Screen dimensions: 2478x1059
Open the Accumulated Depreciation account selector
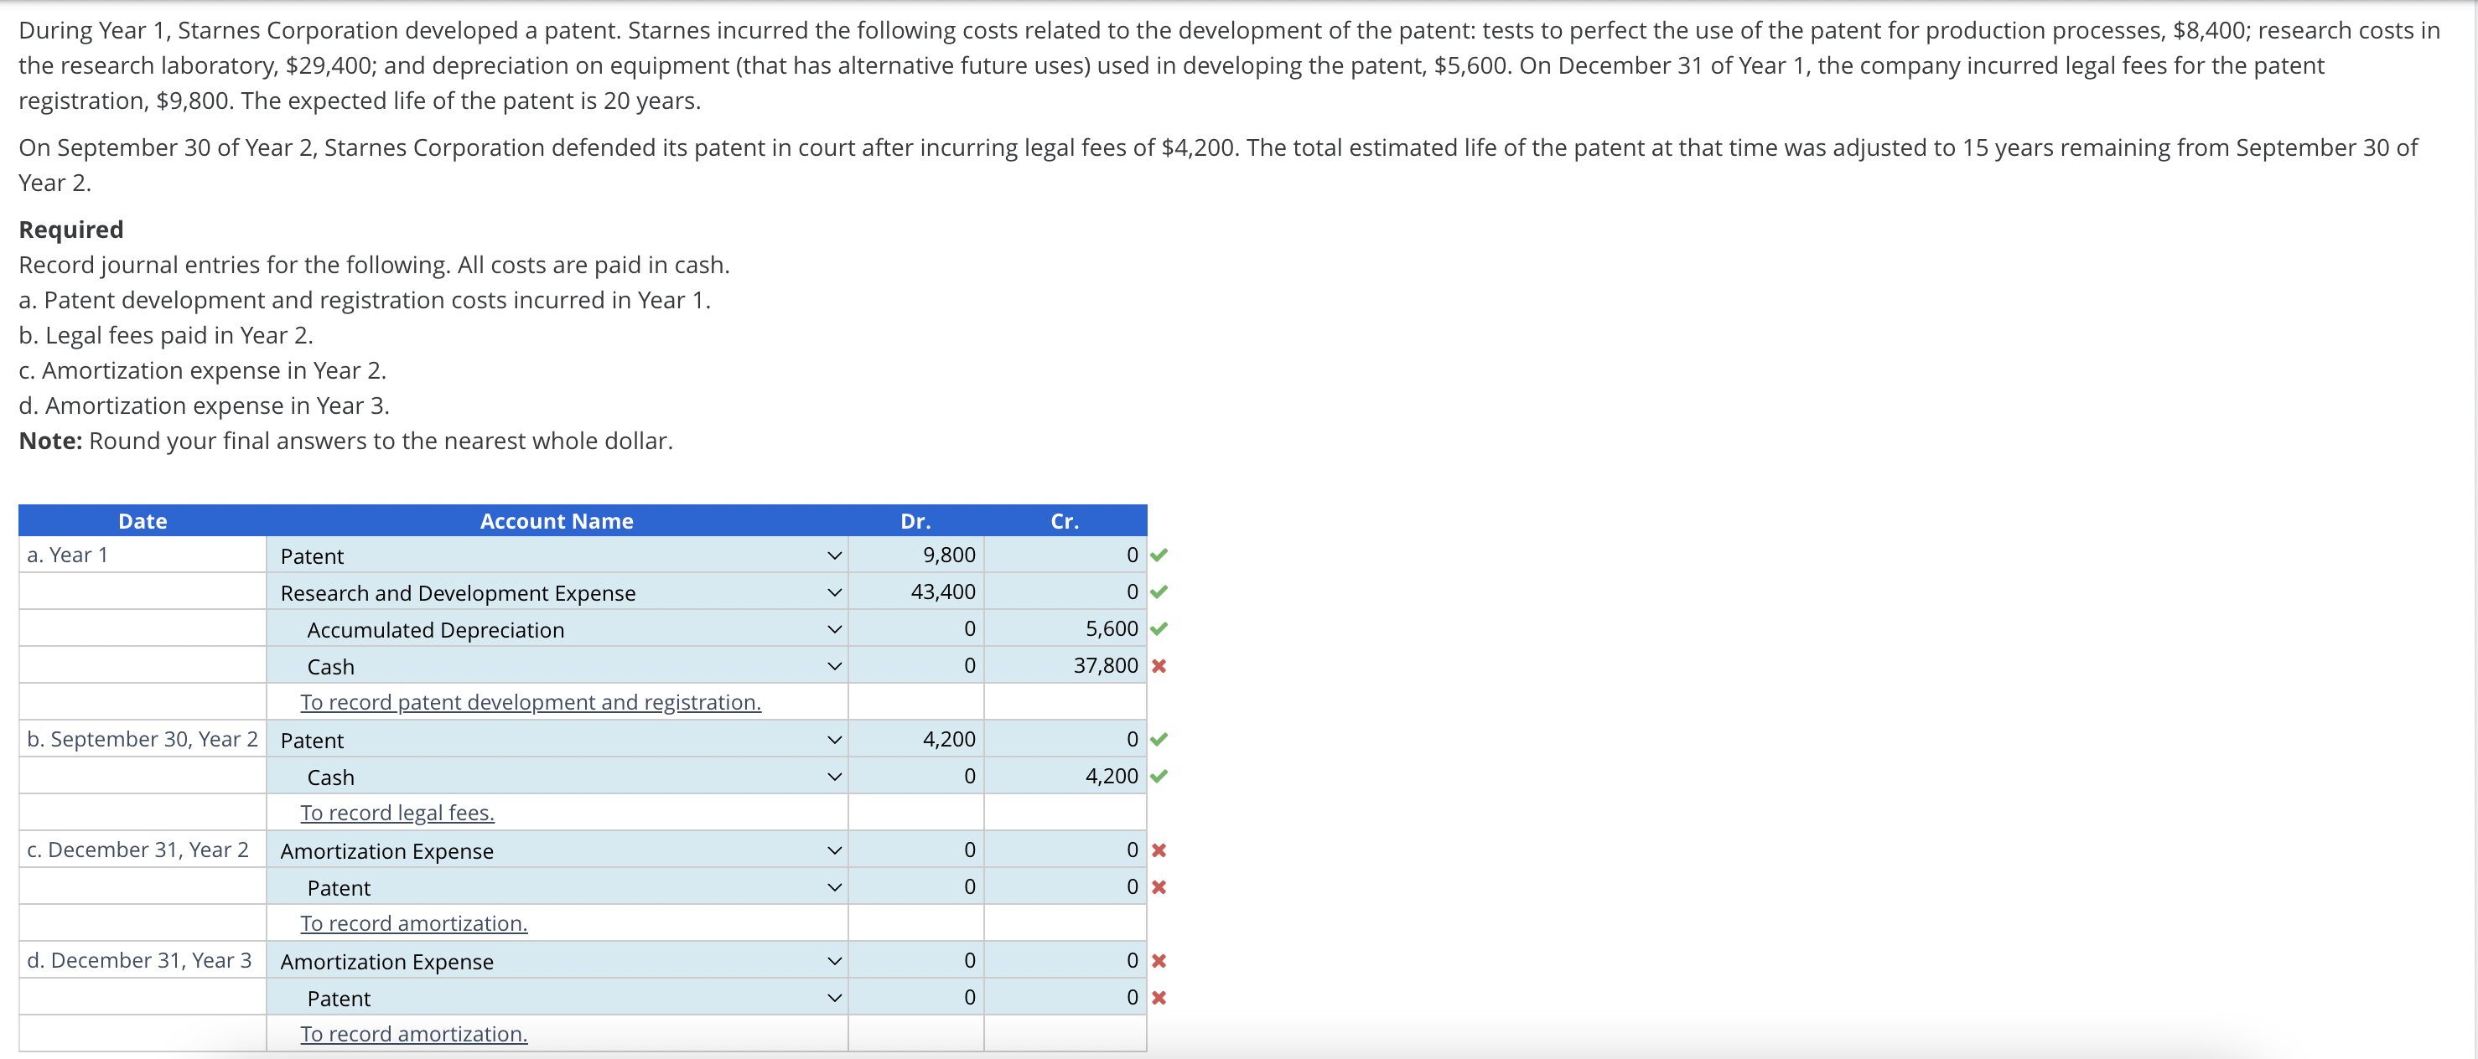coord(833,628)
